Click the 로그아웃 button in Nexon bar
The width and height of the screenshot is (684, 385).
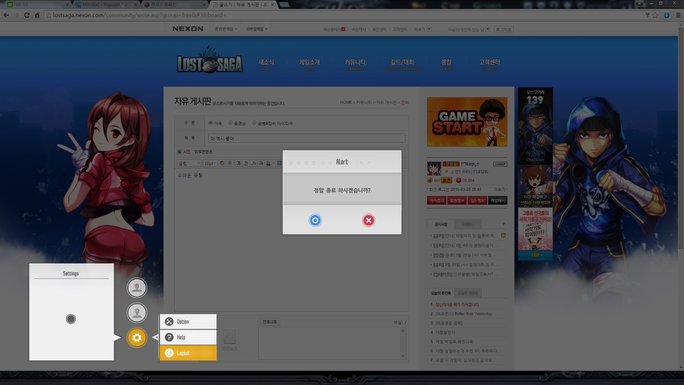point(504,30)
